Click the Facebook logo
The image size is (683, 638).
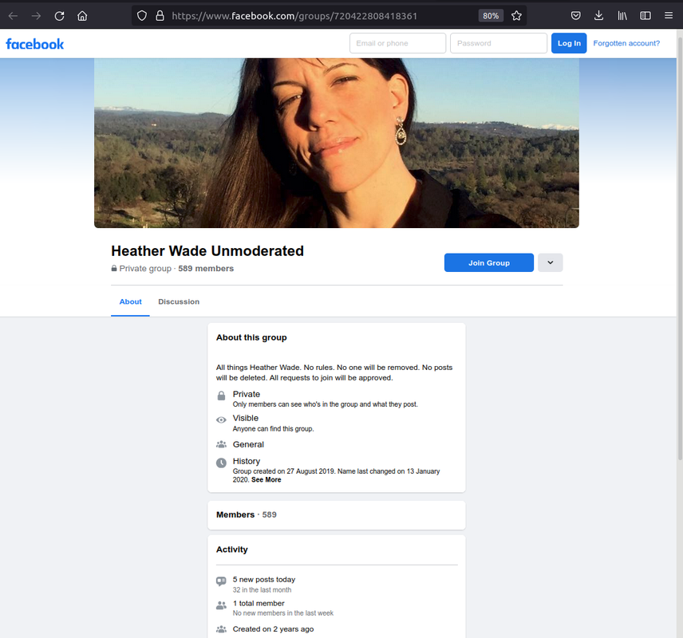click(35, 44)
